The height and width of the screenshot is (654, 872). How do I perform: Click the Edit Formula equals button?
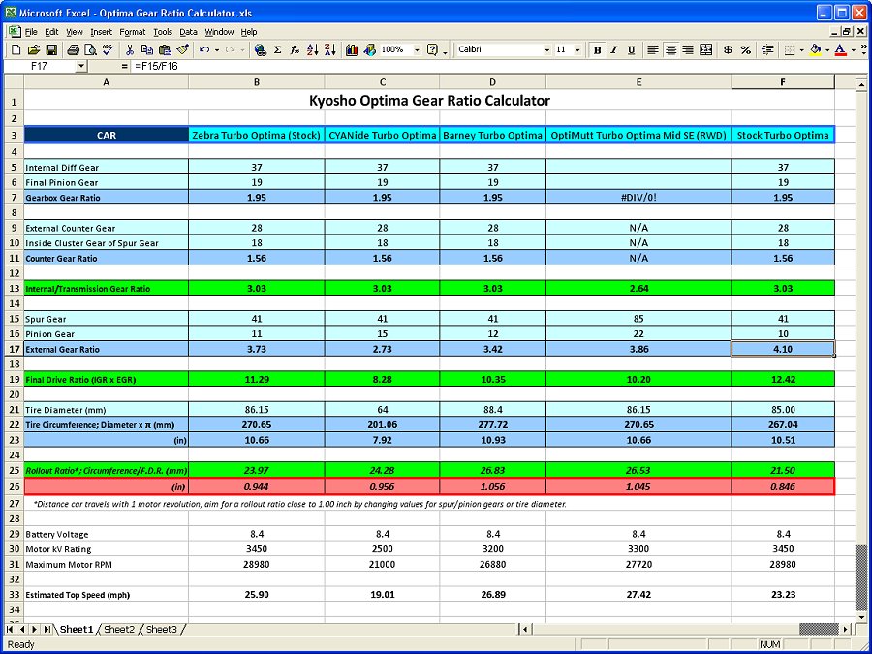pyautogui.click(x=124, y=66)
